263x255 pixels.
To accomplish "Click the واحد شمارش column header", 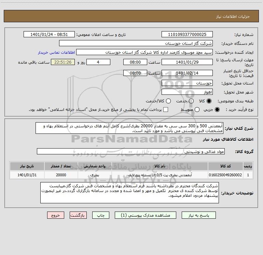I will (x=95, y=166).
